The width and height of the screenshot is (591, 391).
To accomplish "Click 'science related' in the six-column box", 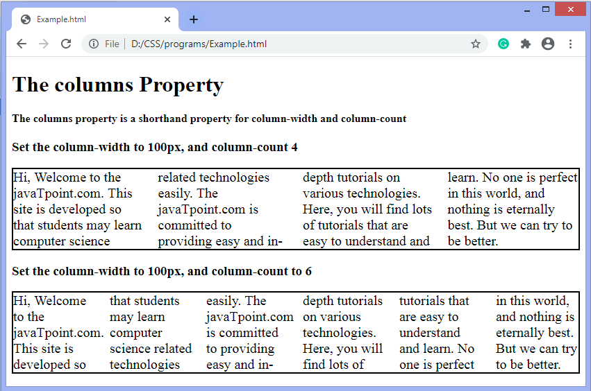I will [x=151, y=349].
